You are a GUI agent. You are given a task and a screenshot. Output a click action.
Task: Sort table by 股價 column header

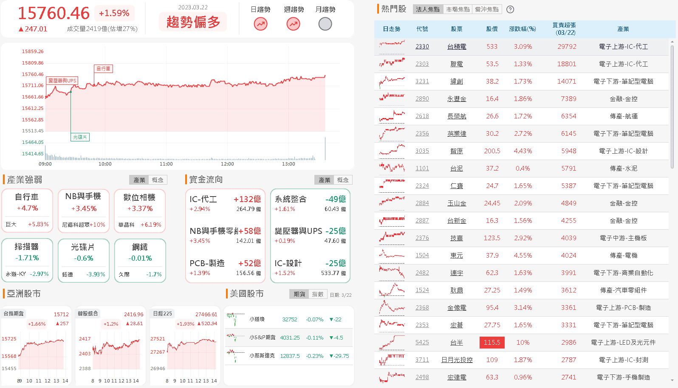(x=492, y=29)
